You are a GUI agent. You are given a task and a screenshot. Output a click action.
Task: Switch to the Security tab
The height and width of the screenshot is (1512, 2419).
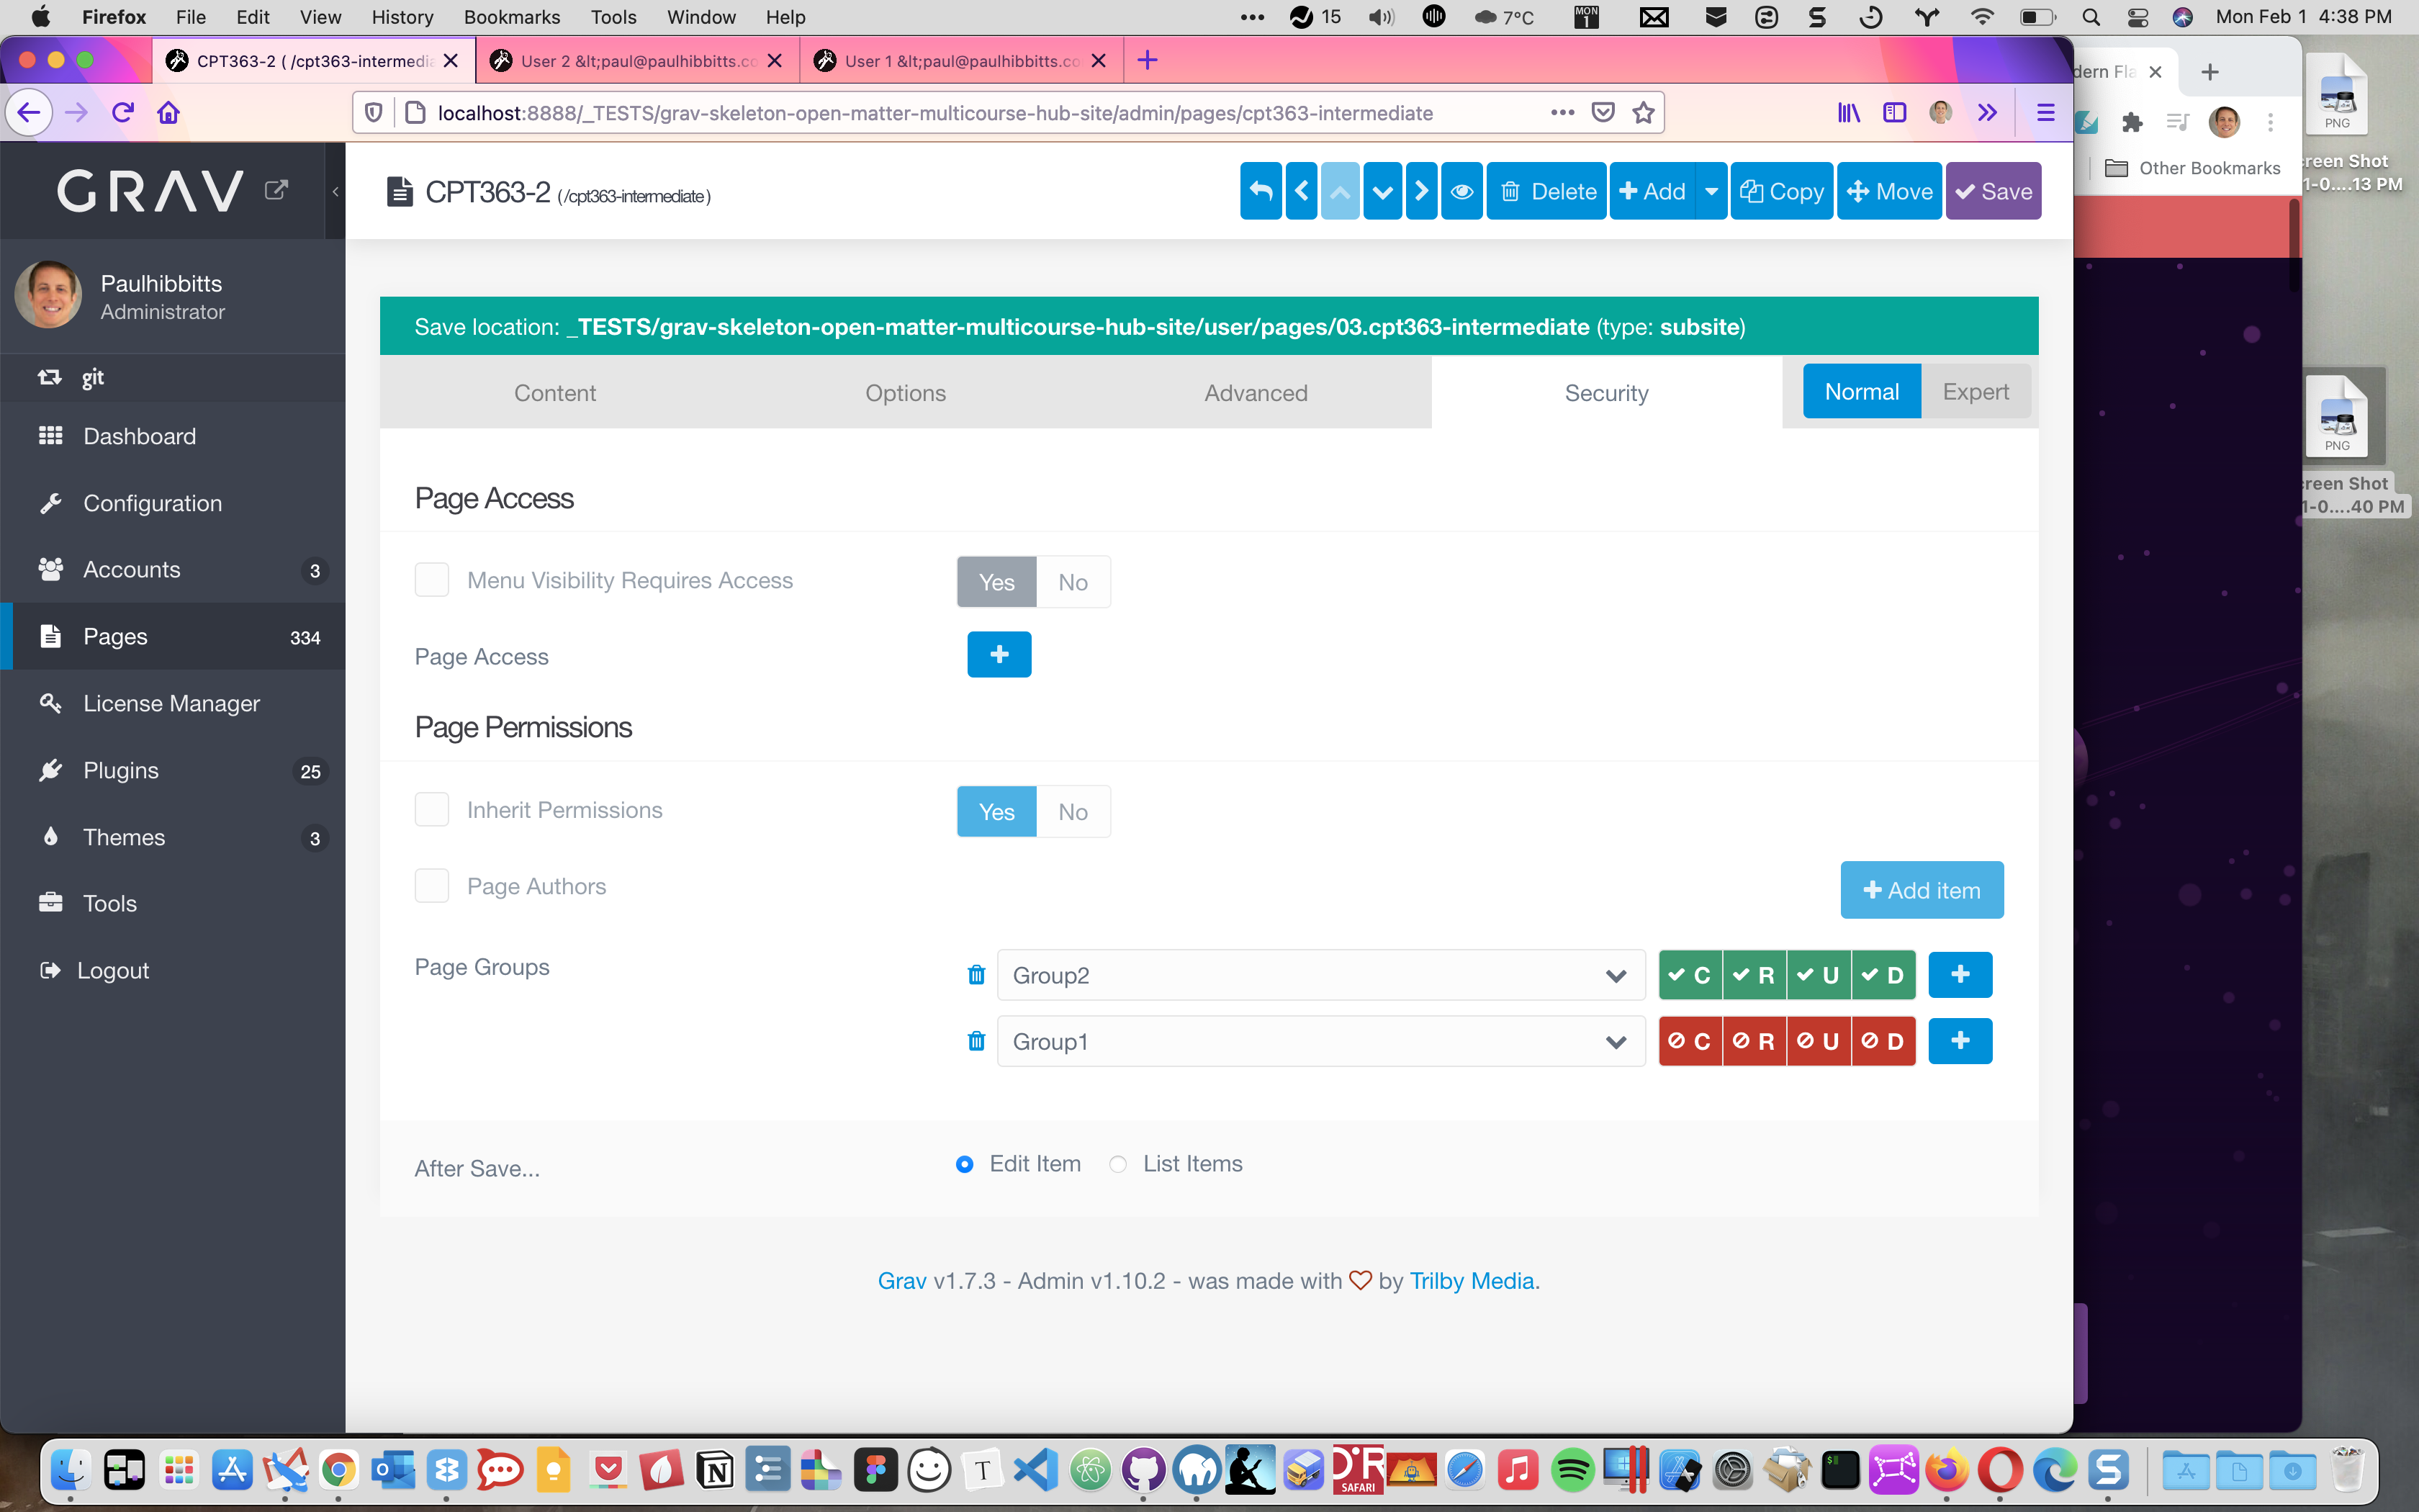point(1605,392)
